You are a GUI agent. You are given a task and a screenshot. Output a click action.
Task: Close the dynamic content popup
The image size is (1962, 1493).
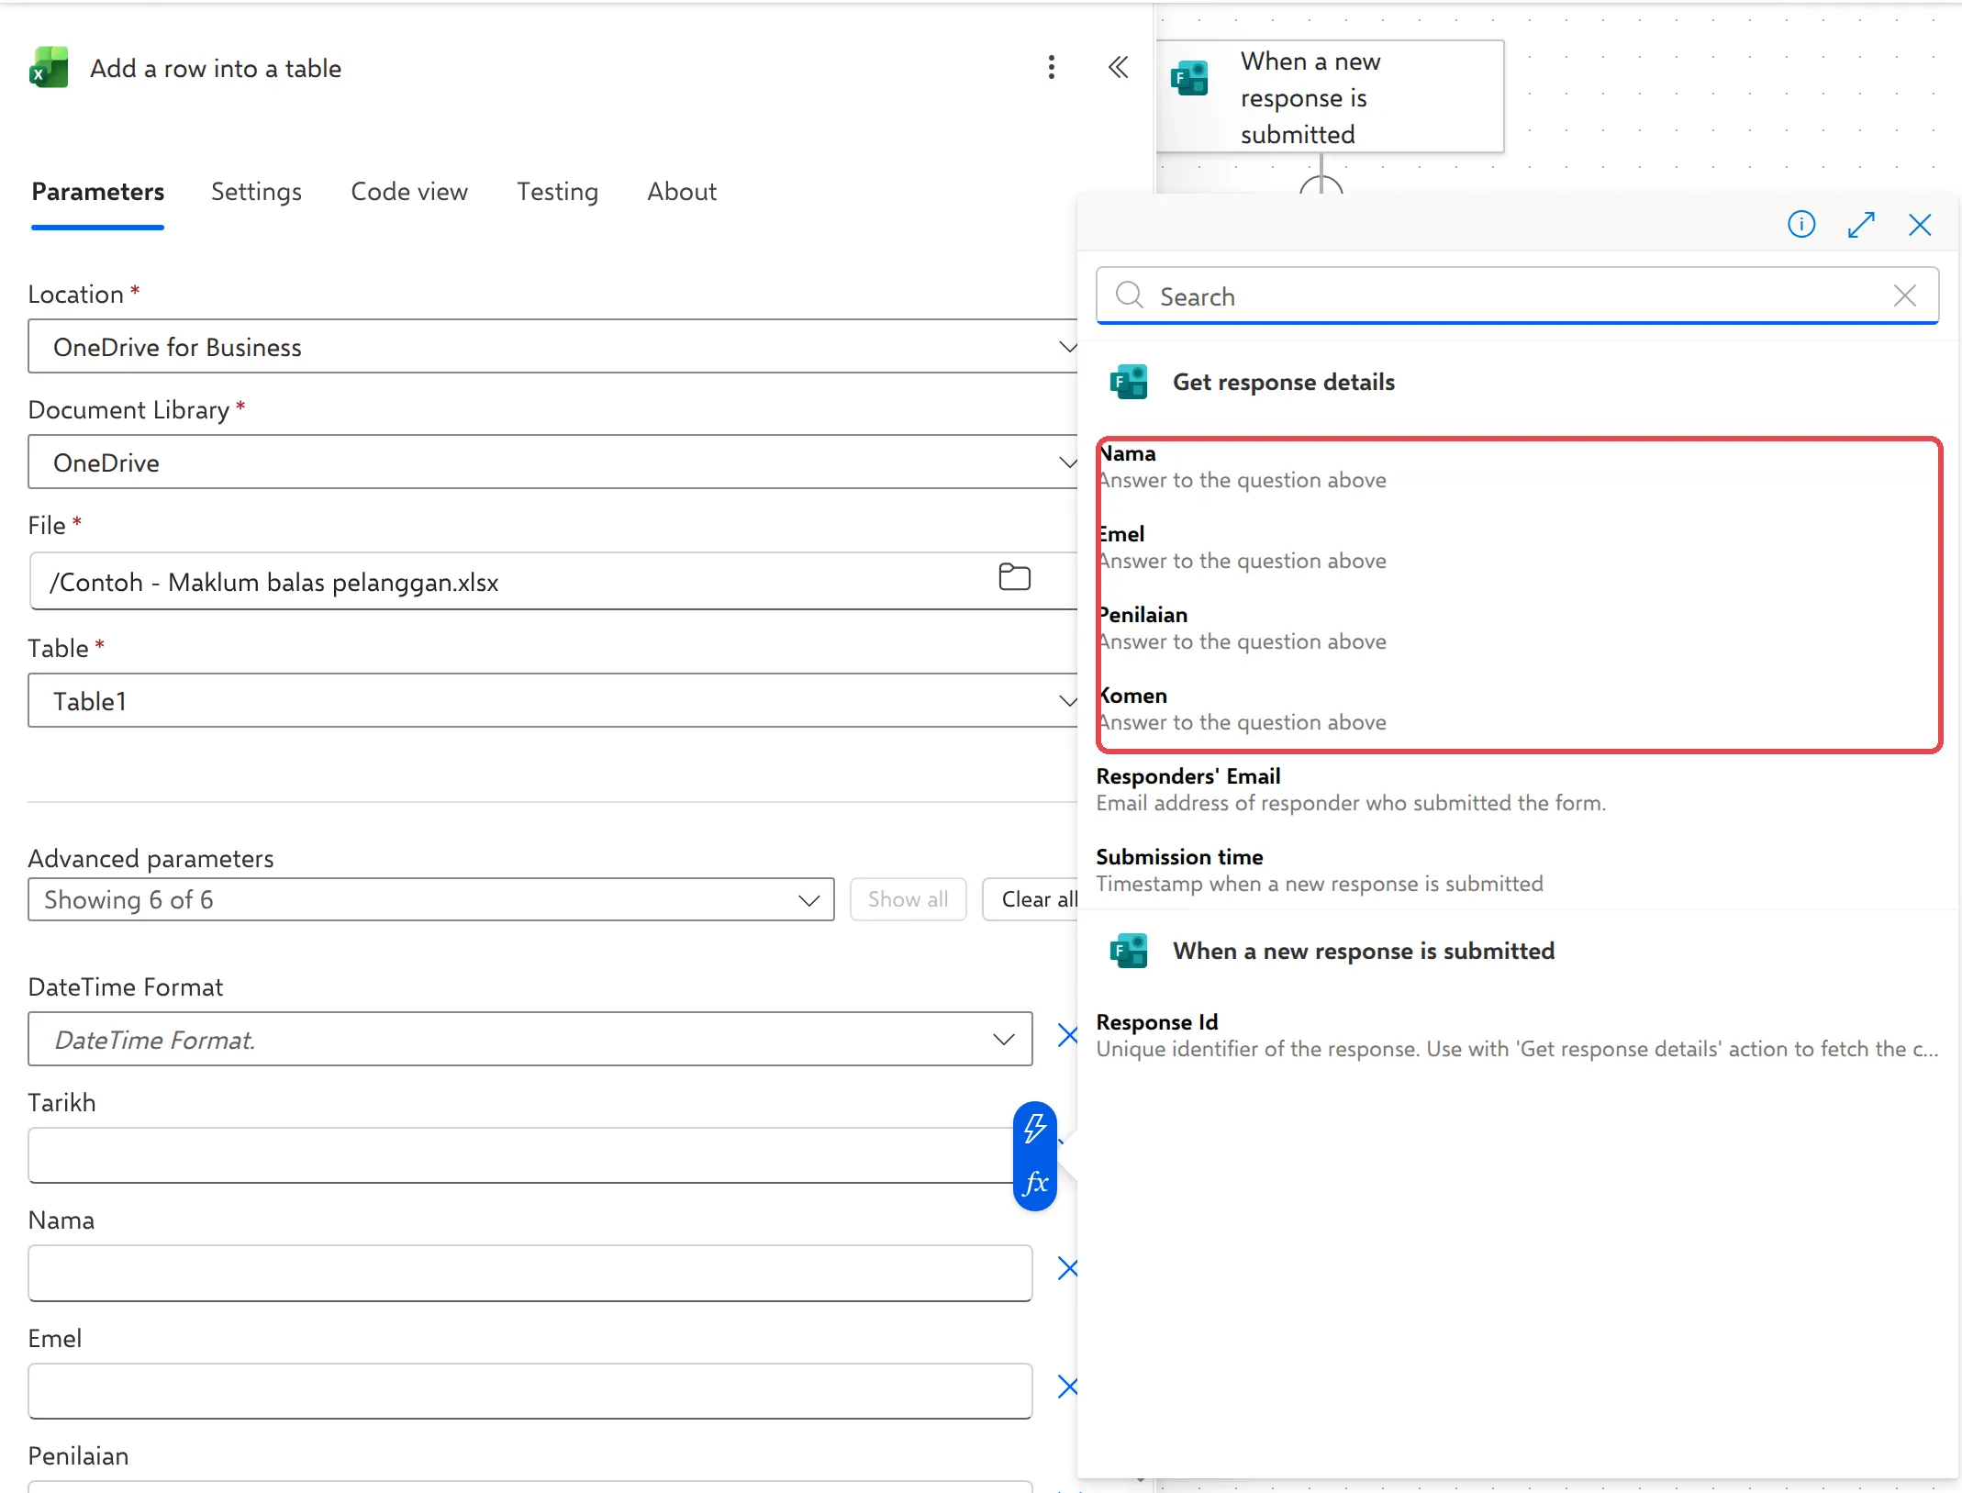point(1920,225)
